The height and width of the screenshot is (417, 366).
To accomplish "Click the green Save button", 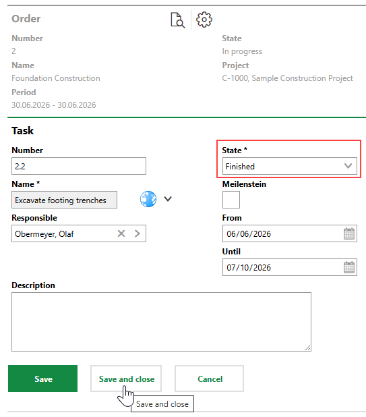I will click(42, 379).
